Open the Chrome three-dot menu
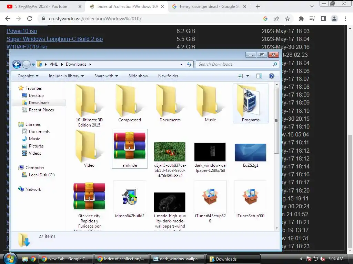 (345, 19)
